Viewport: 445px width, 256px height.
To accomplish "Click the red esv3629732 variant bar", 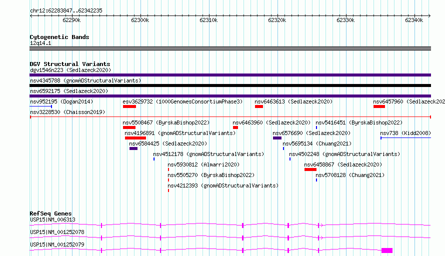I will [x=129, y=106].
